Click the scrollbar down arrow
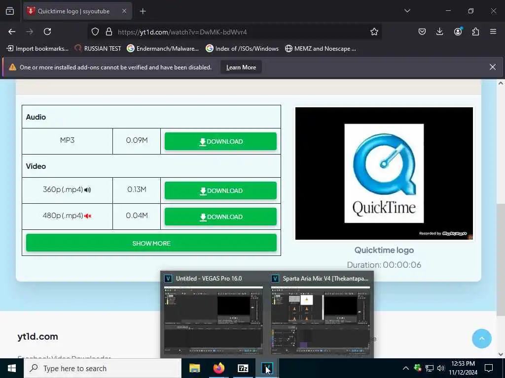The height and width of the screenshot is (378, 505). (x=501, y=354)
